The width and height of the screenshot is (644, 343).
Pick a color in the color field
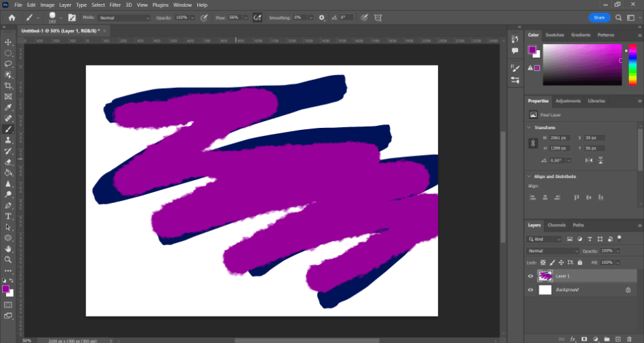[582, 64]
